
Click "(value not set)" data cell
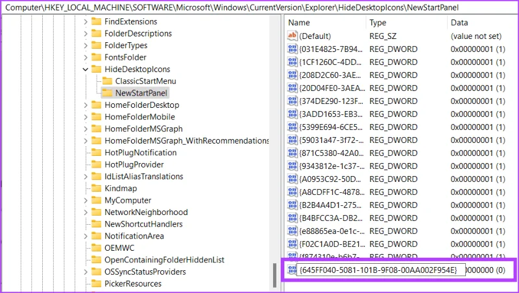click(476, 36)
